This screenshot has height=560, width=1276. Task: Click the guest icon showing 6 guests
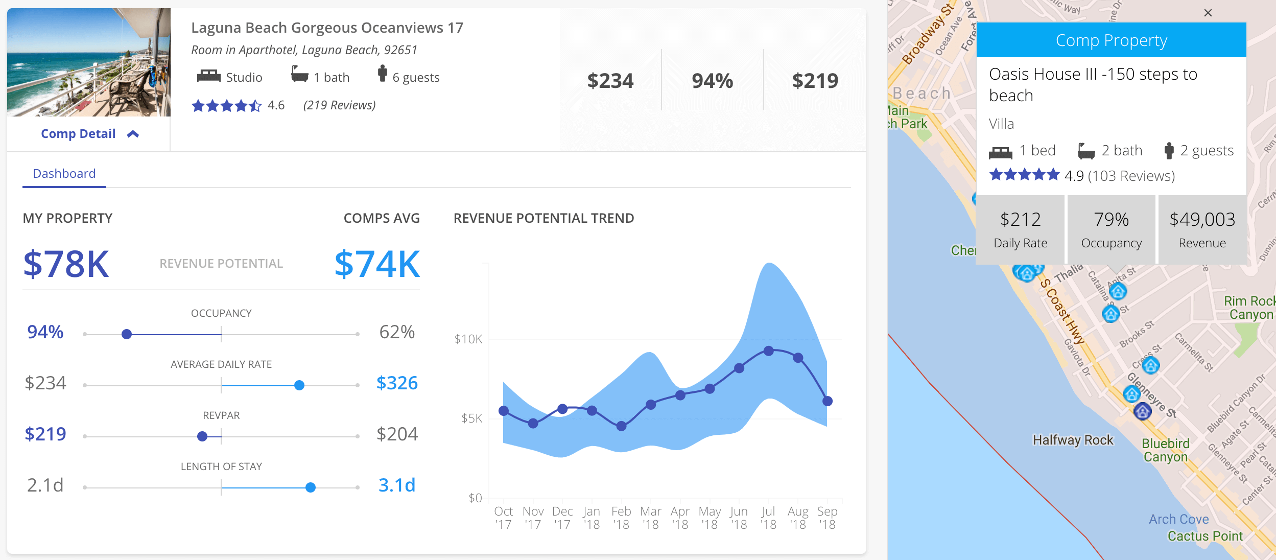[x=383, y=74]
